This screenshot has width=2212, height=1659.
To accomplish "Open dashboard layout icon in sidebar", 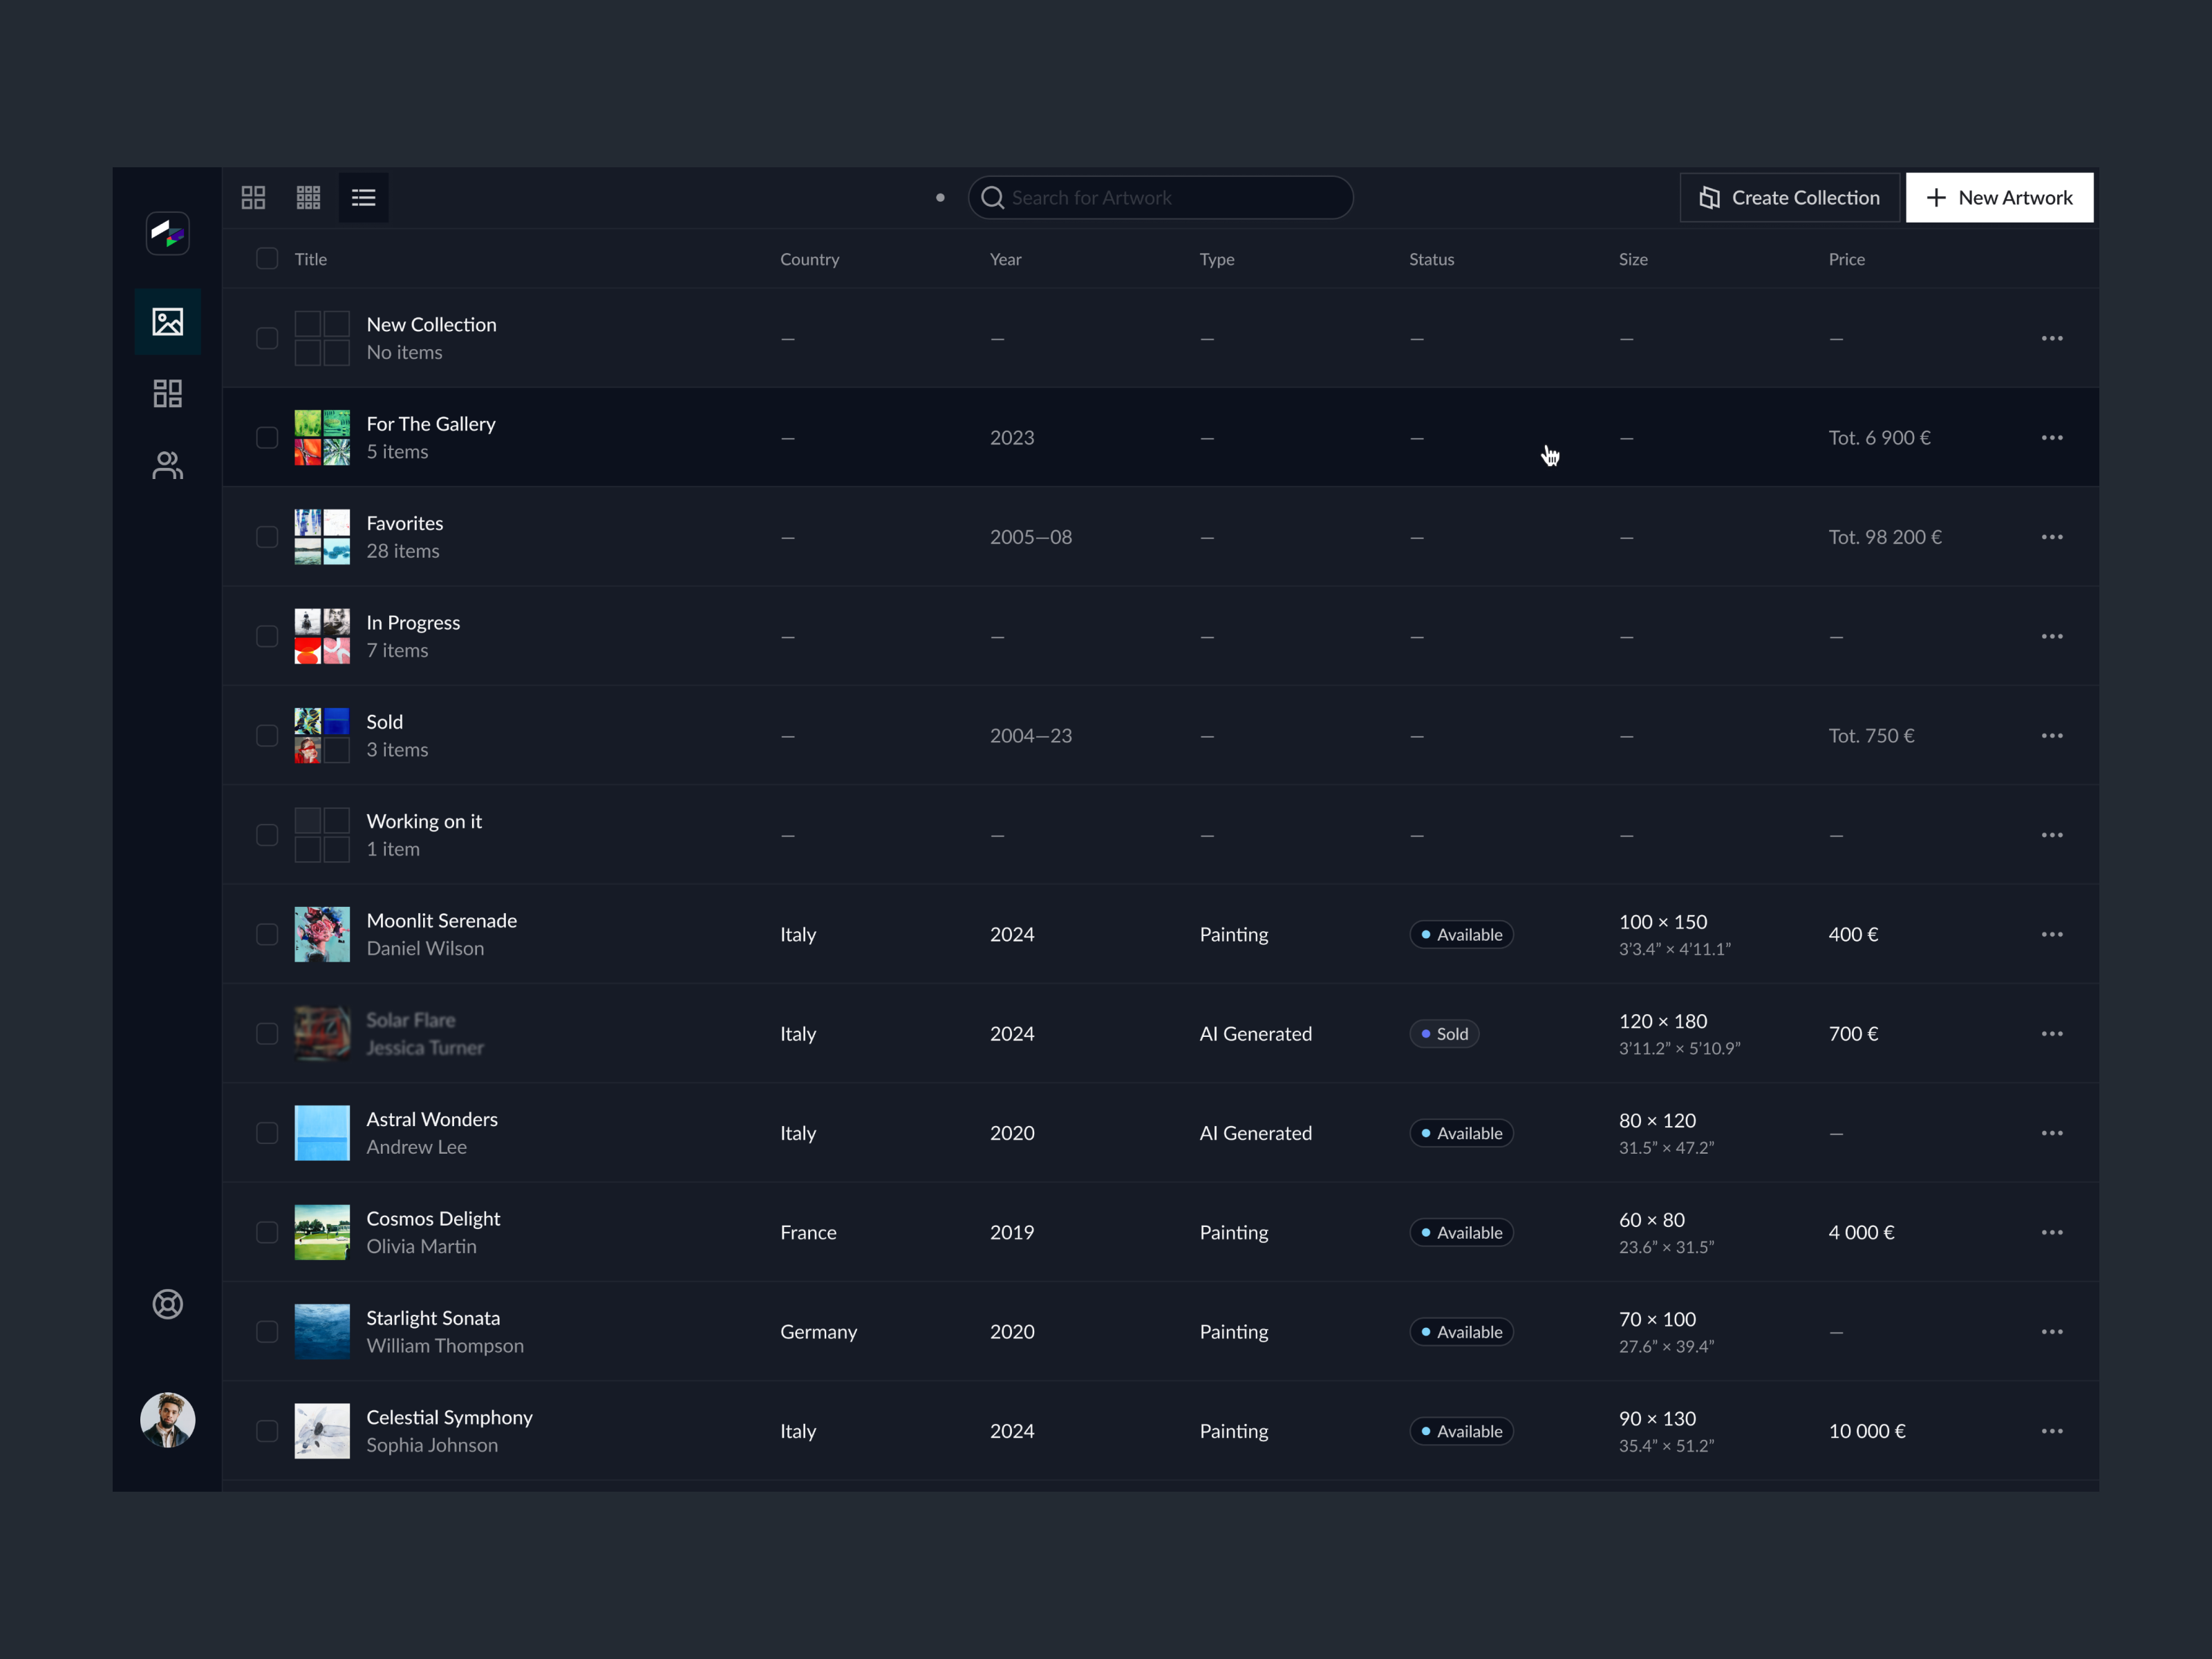I will (167, 393).
